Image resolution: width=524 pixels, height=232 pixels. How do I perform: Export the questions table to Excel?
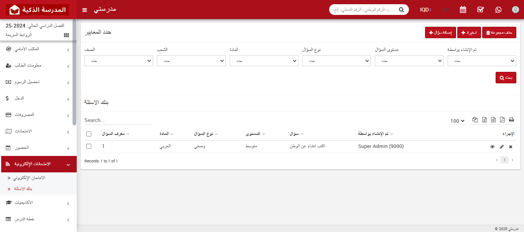pos(484,120)
